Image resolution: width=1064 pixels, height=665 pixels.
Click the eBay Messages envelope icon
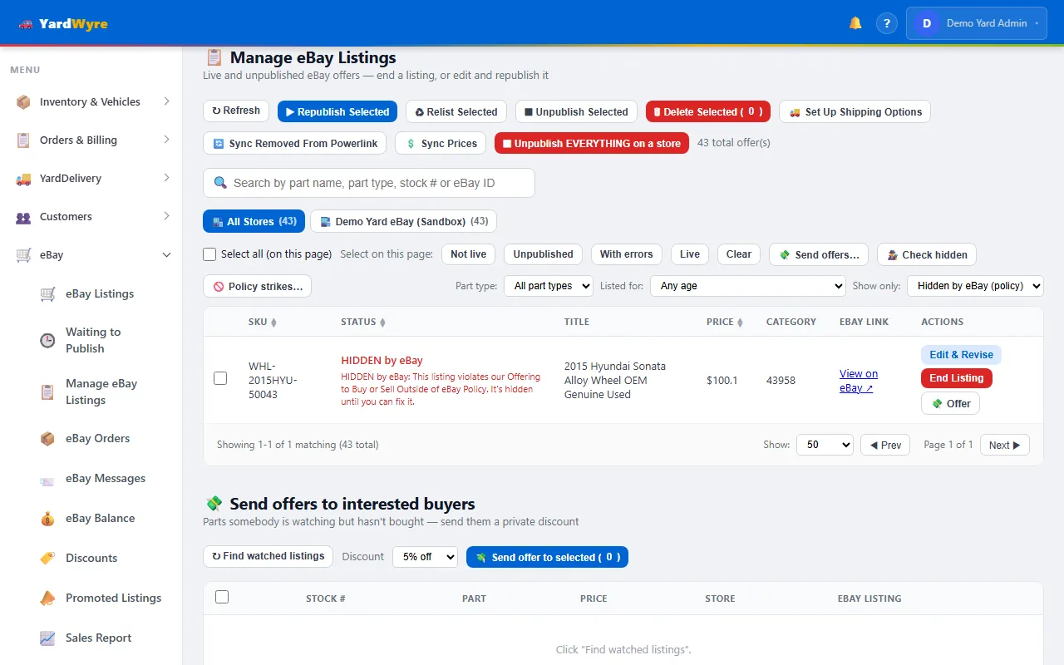[48, 480]
